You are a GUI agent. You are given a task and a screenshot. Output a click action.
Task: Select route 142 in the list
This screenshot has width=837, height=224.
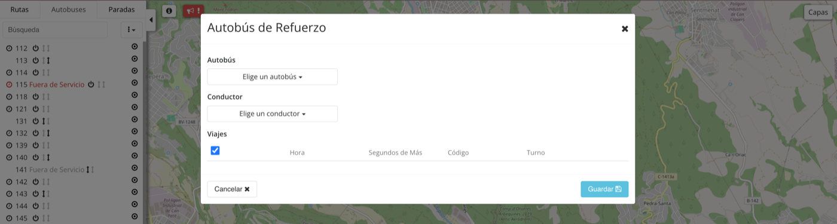(x=22, y=182)
